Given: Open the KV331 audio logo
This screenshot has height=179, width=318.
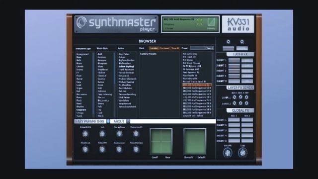Looking at the screenshot, I should click(238, 24).
